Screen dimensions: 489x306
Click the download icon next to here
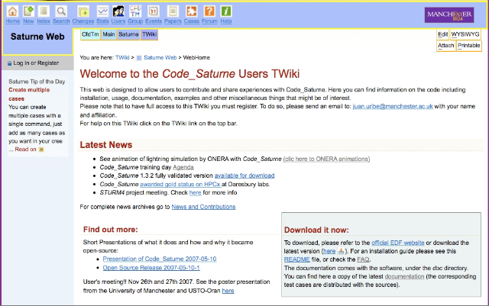click(x=341, y=251)
